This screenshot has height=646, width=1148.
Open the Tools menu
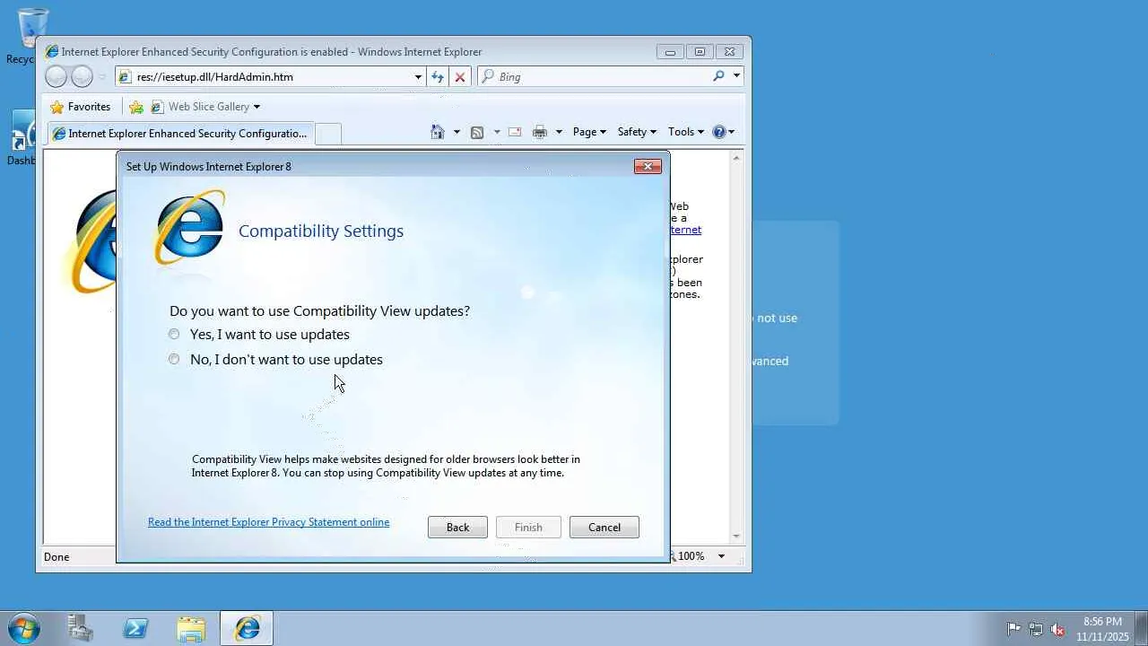[x=686, y=132]
